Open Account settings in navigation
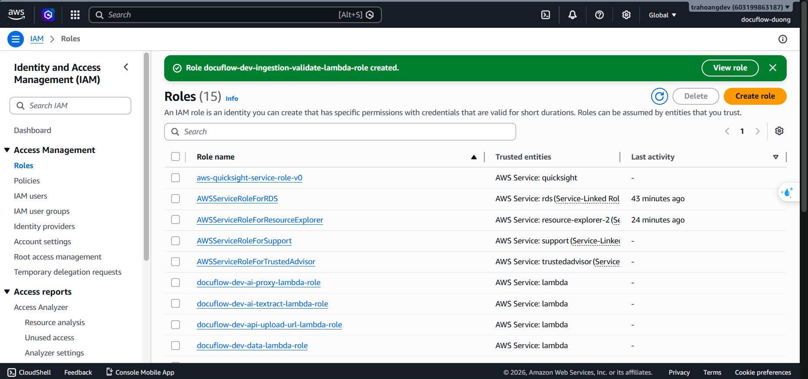Viewport: 808px width, 379px height. point(43,242)
